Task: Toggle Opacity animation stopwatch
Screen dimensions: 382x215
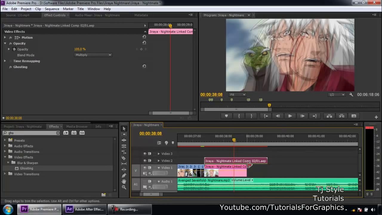Action: [x=14, y=49]
